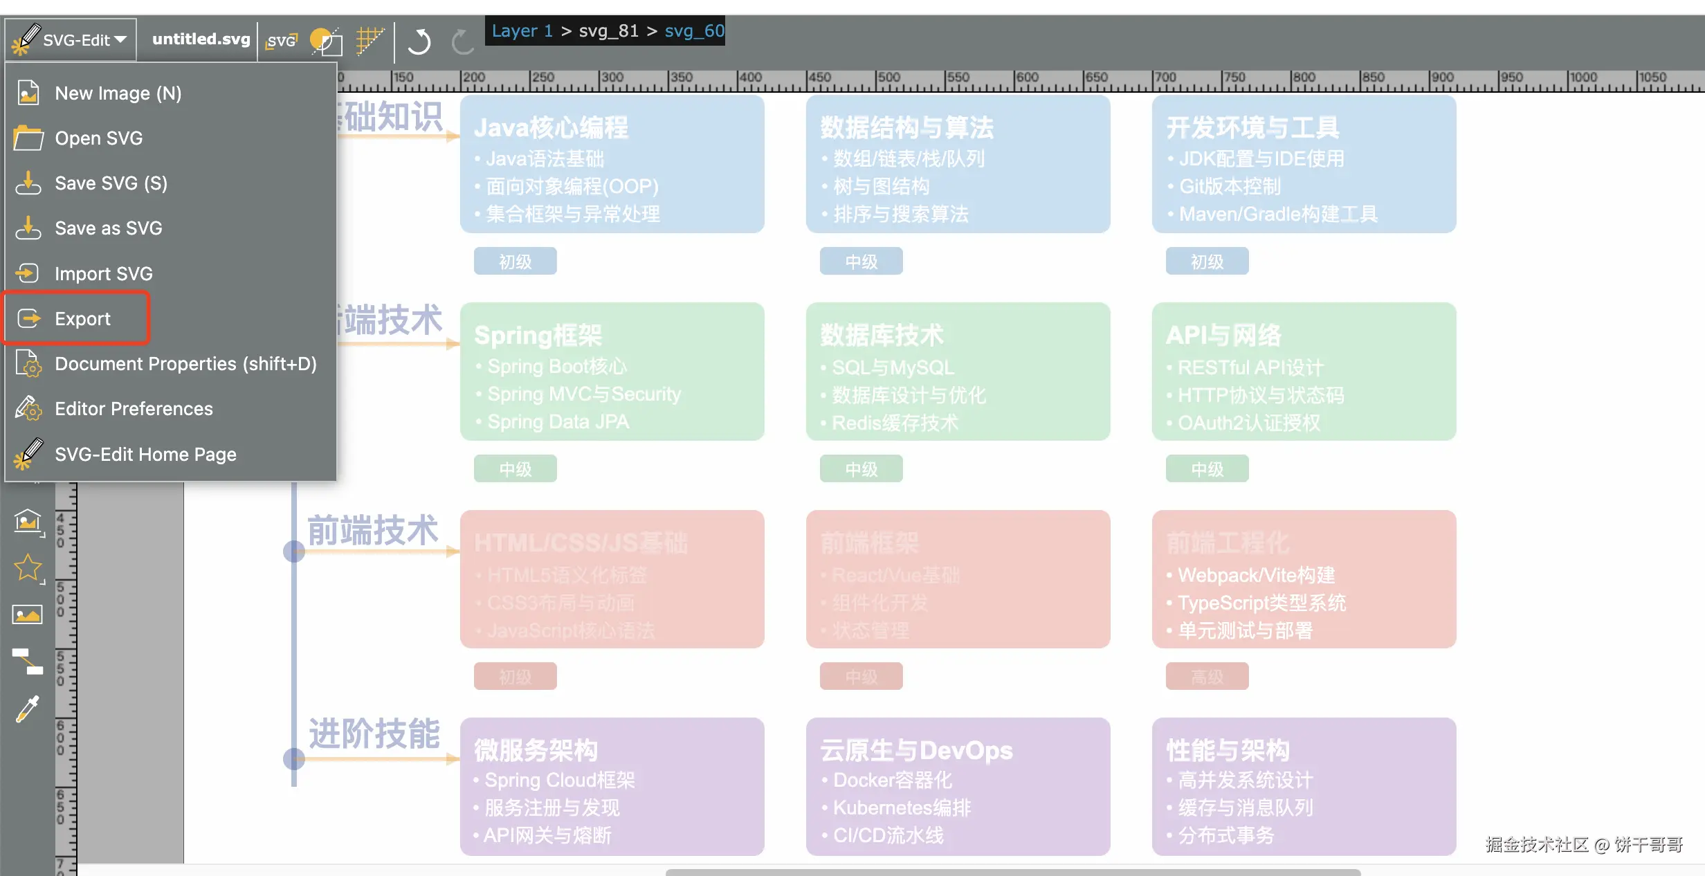Select the Connector tool

28,661
